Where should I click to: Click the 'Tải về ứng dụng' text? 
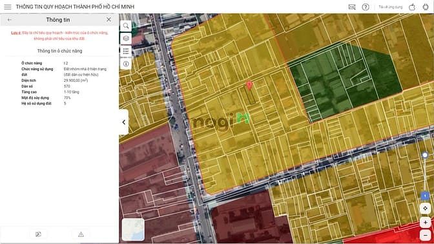[390, 7]
